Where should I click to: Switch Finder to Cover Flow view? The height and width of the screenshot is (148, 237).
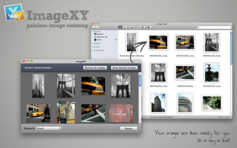tap(132, 27)
